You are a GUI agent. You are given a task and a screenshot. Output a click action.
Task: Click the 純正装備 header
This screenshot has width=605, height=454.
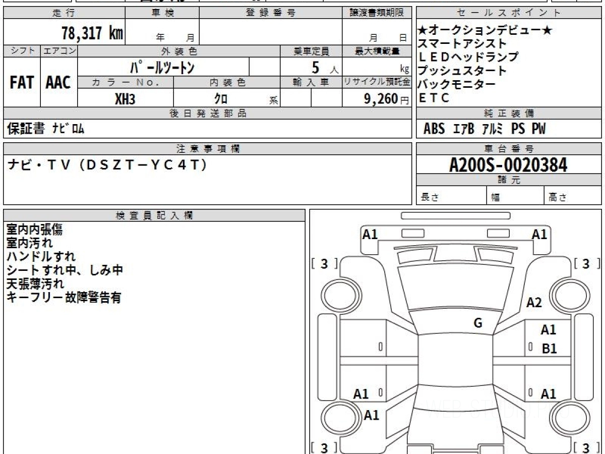509,113
